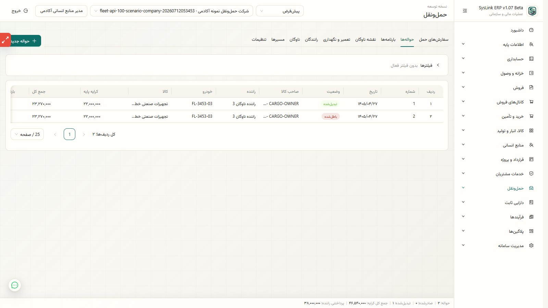Create a new حواله with the green button
The width and height of the screenshot is (548, 308).
[25, 41]
